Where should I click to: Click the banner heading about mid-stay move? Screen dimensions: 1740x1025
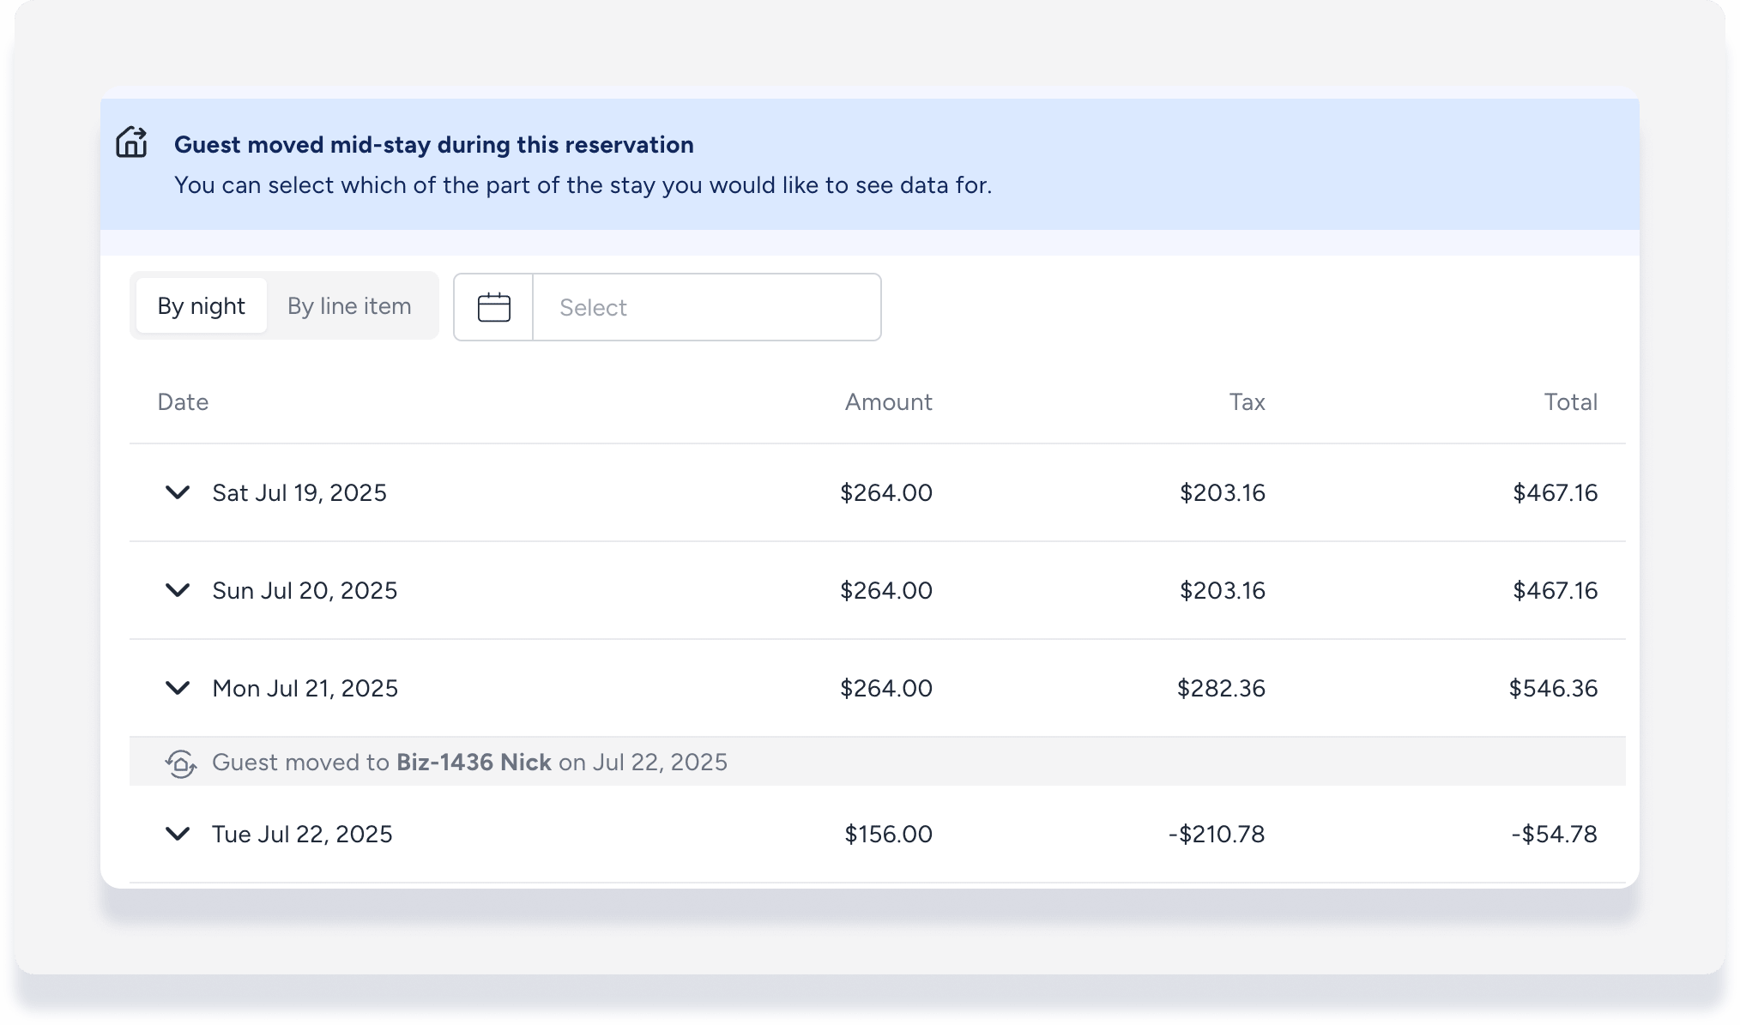pos(433,145)
